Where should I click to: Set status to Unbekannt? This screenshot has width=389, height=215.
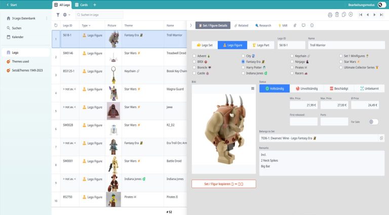point(369,89)
